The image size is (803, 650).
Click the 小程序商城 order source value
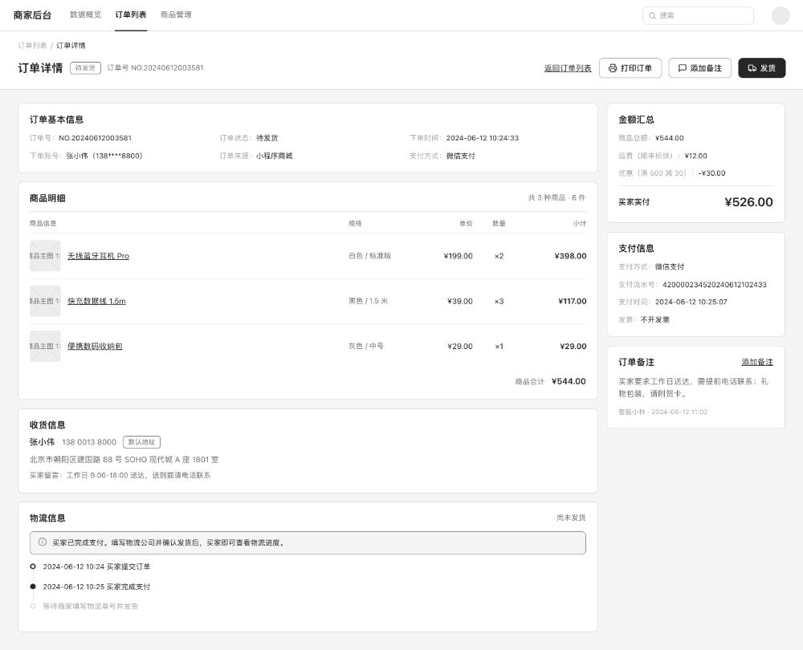(x=275, y=156)
